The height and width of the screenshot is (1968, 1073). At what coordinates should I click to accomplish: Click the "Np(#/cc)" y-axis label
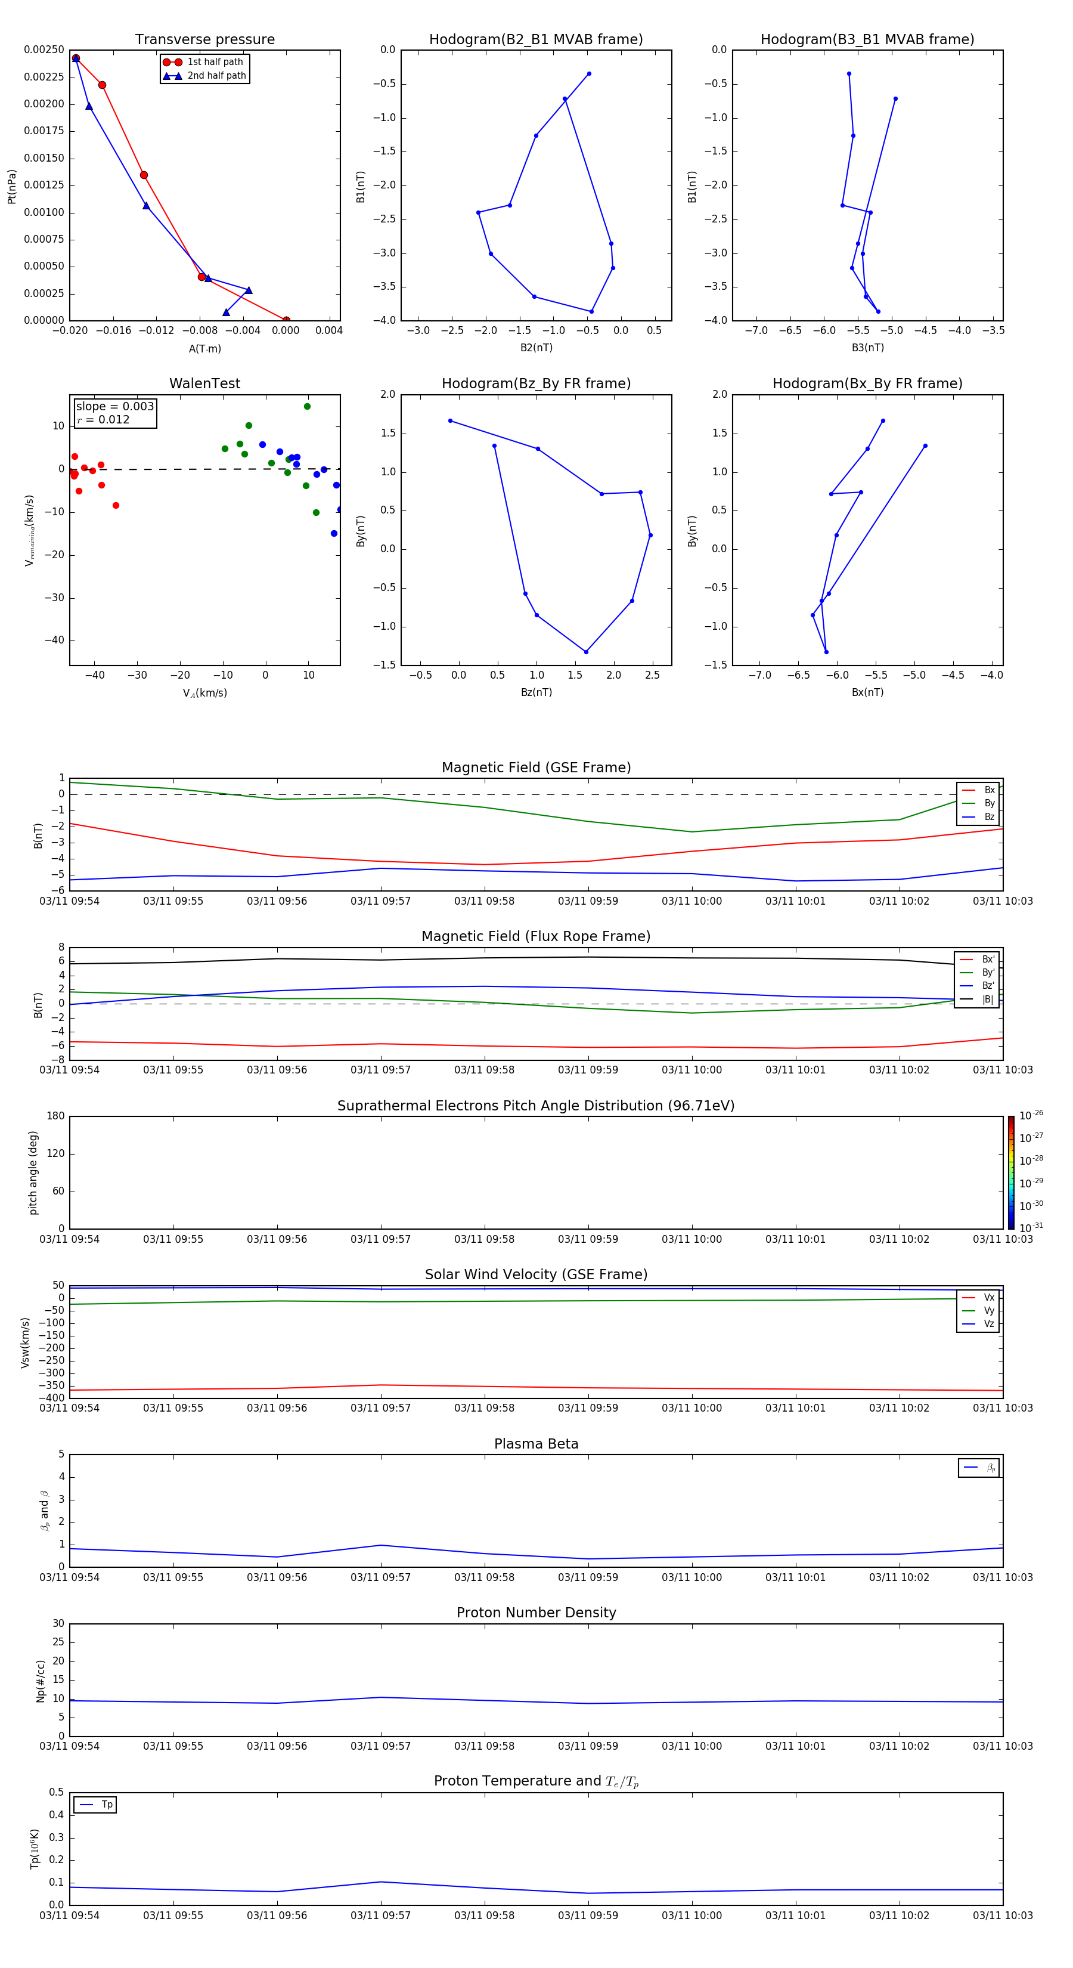(x=41, y=1680)
